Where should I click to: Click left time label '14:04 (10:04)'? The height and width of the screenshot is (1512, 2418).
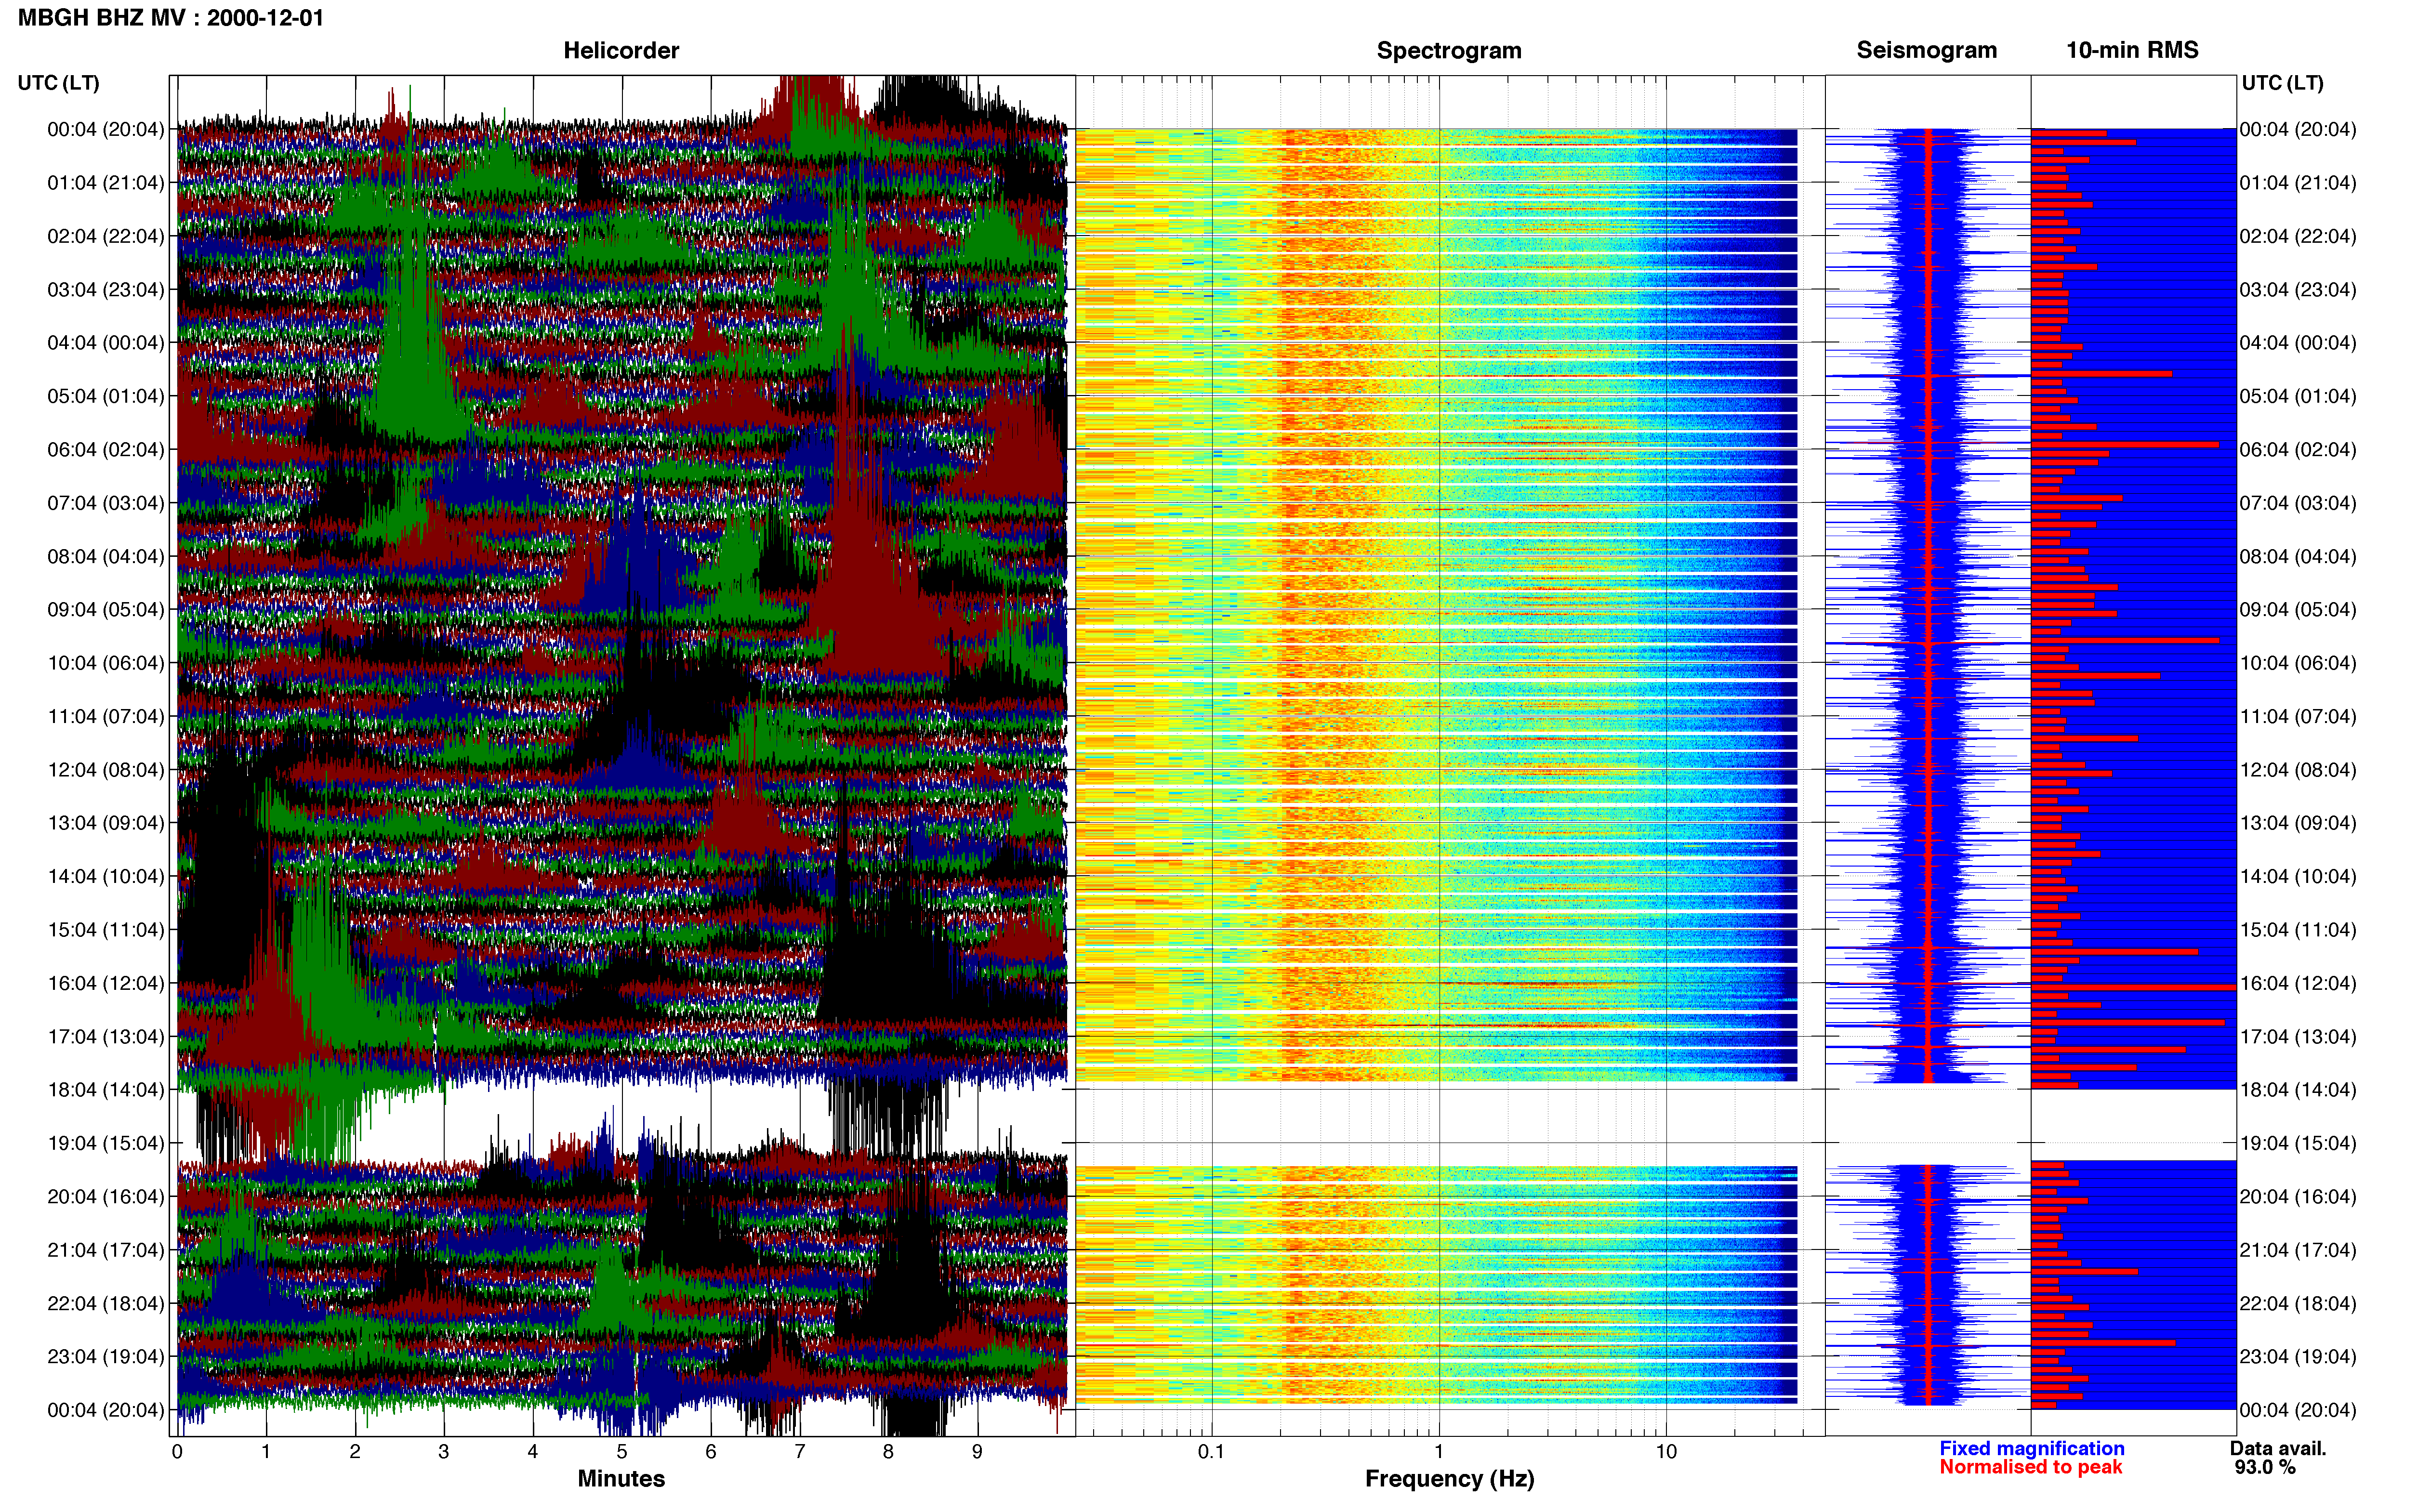pyautogui.click(x=105, y=876)
